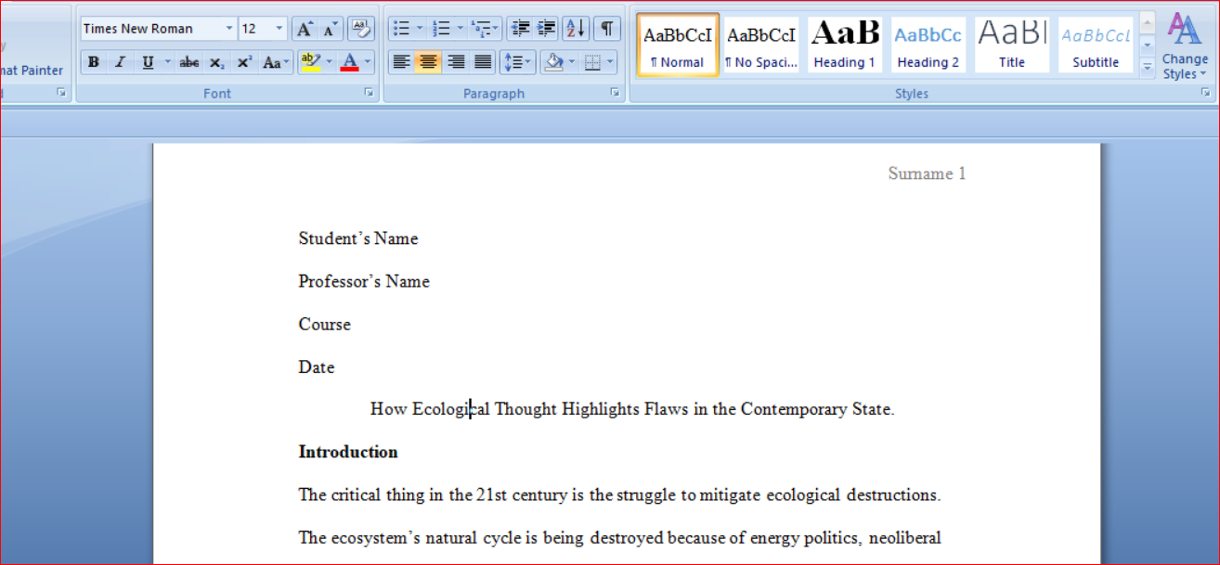Sort text with the A-Z icon
Viewport: 1220px width, 565px height.
click(x=576, y=29)
